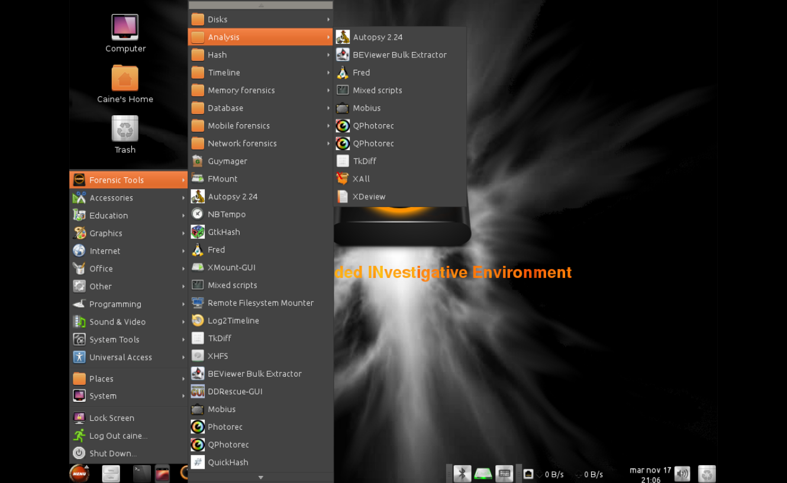Open the System Tools category
Image resolution: width=787 pixels, height=483 pixels.
point(128,339)
